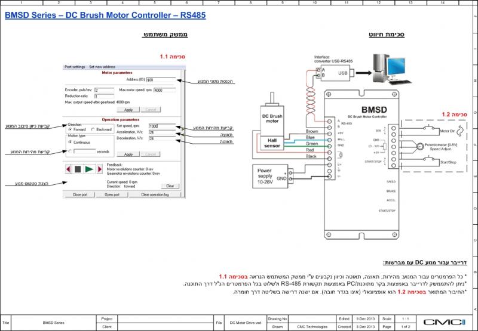Click the CMC logo in title block
Image resolution: width=478 pixels, height=331 pixels.
click(x=444, y=322)
